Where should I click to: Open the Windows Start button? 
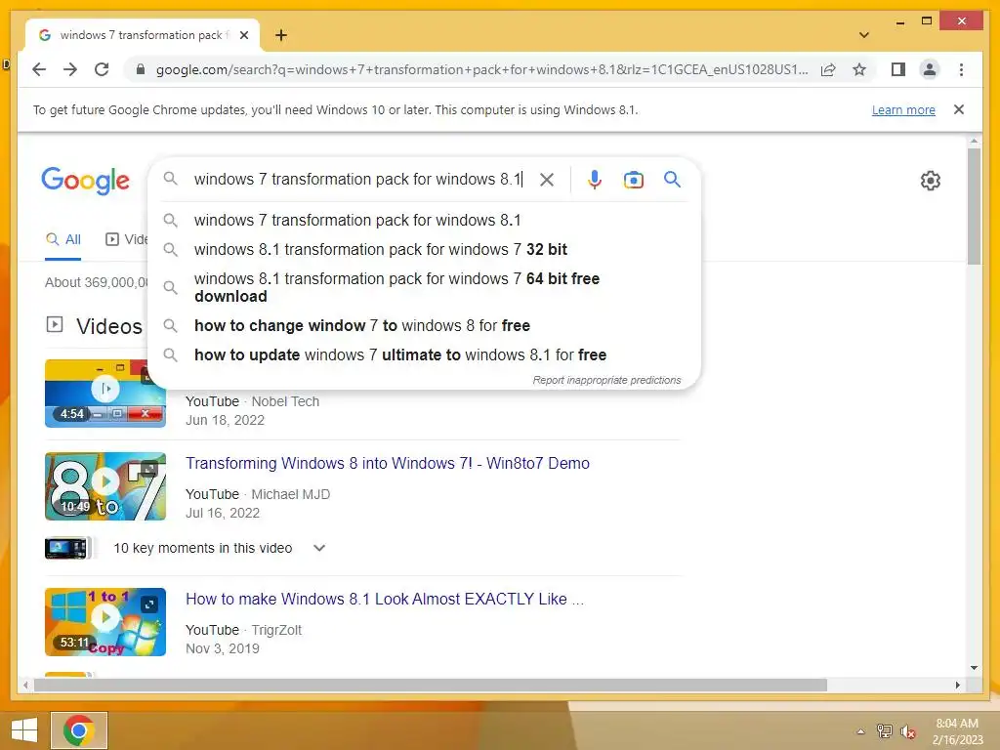pyautogui.click(x=24, y=730)
